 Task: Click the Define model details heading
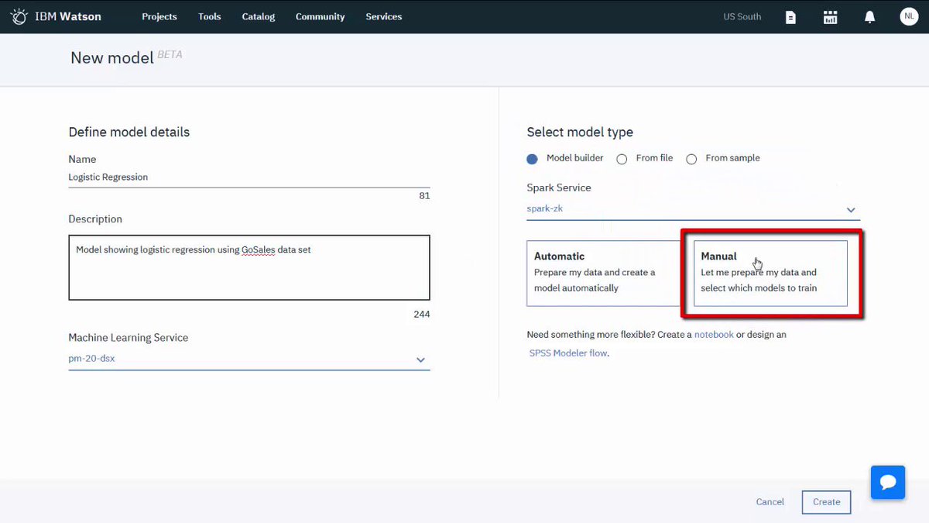point(129,132)
